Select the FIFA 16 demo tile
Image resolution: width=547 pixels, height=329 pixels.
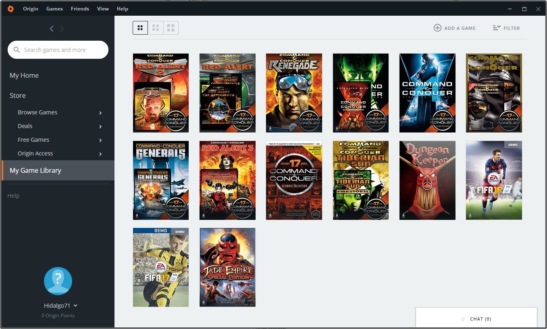tap(494, 180)
